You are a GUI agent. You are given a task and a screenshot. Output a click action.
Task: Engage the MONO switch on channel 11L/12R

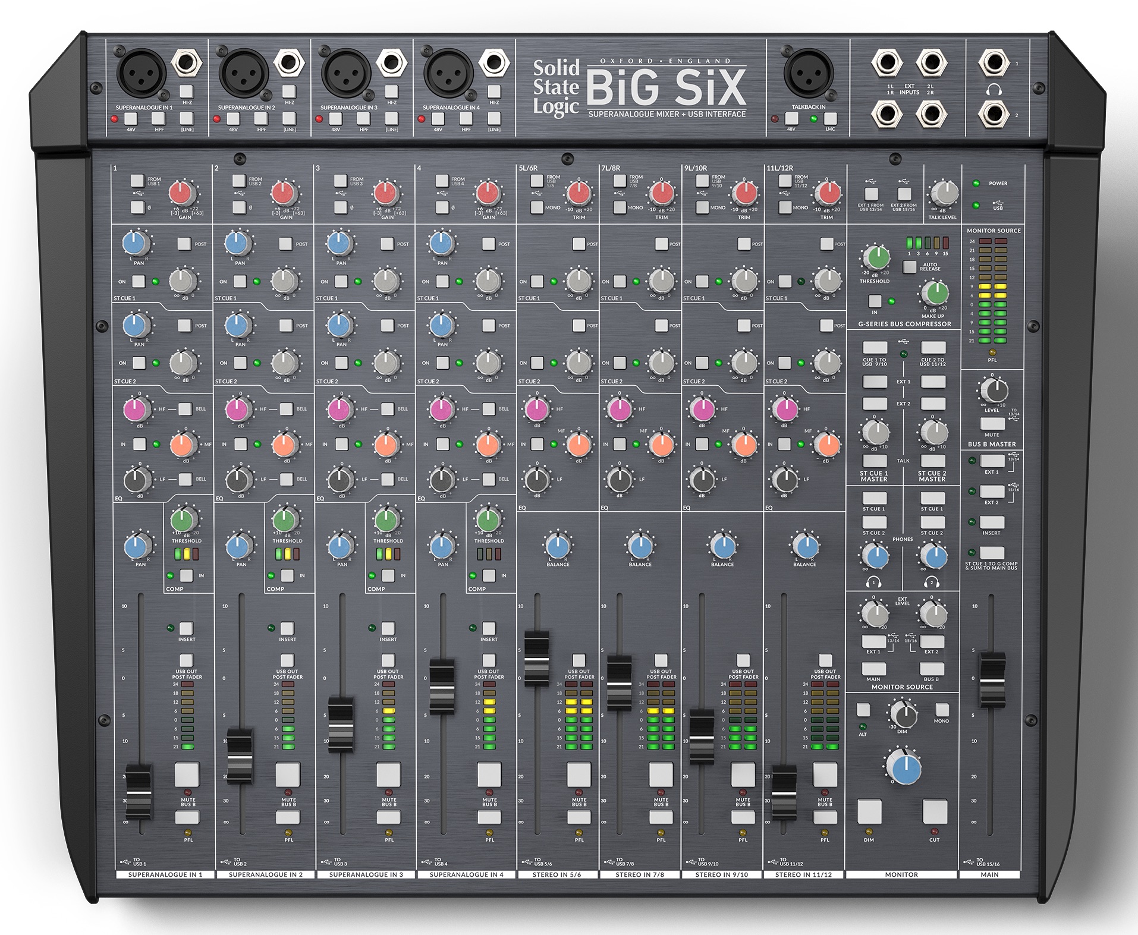(785, 207)
